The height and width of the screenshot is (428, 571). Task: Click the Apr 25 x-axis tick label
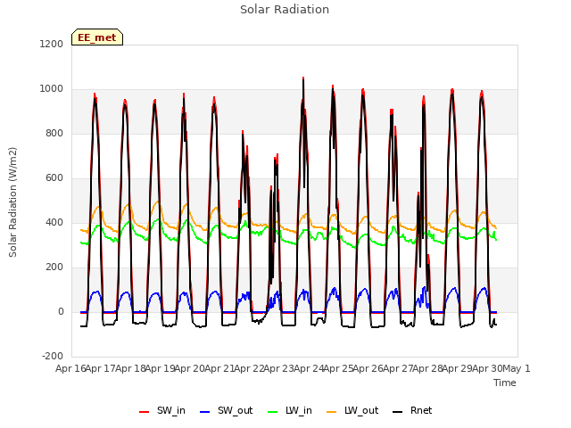[338, 368]
